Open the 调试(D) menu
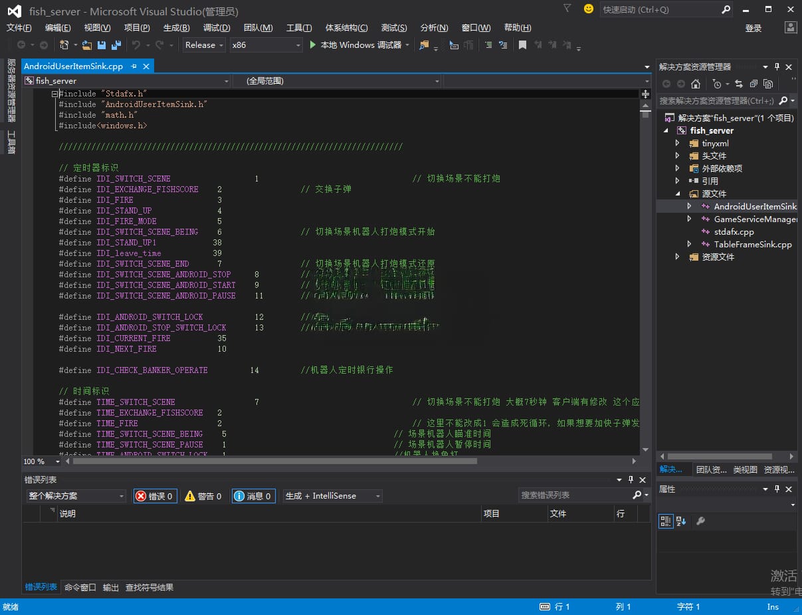The height and width of the screenshot is (615, 802). (x=217, y=28)
